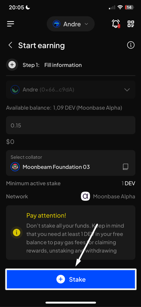The image size is (141, 307).
Task: Open notifications bell icon
Action: point(116,24)
